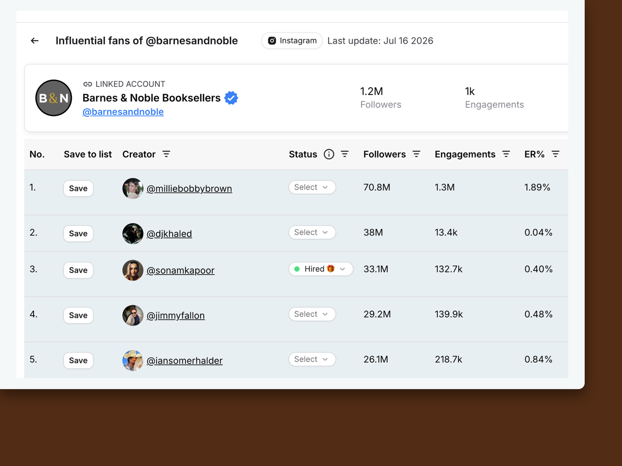Go back using the left arrow icon
622x466 pixels.
[35, 41]
